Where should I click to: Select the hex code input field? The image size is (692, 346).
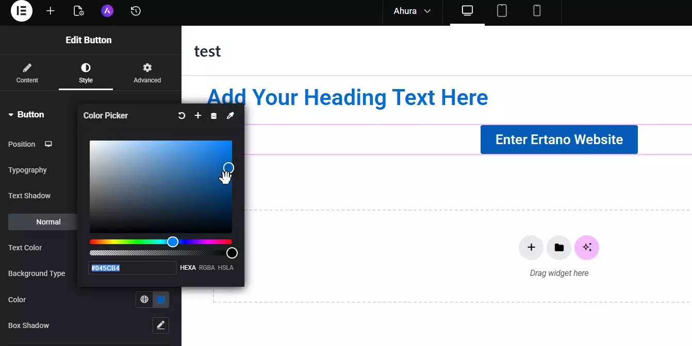click(132, 267)
